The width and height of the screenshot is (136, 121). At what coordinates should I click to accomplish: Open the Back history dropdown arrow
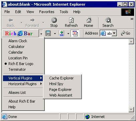(x=21, y=23)
